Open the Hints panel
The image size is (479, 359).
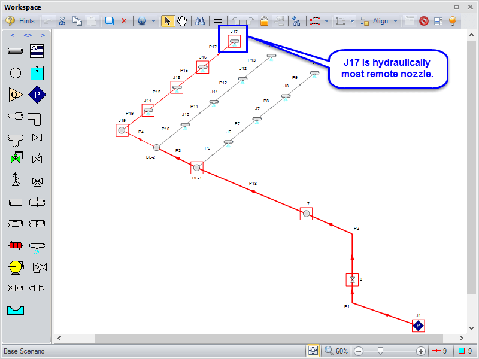pyautogui.click(x=21, y=21)
